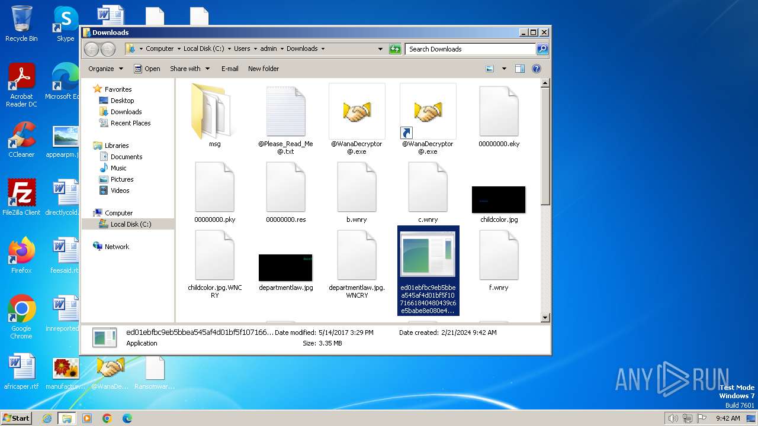Open the Share with dropdown
This screenshot has height=426, width=758.
click(189, 69)
